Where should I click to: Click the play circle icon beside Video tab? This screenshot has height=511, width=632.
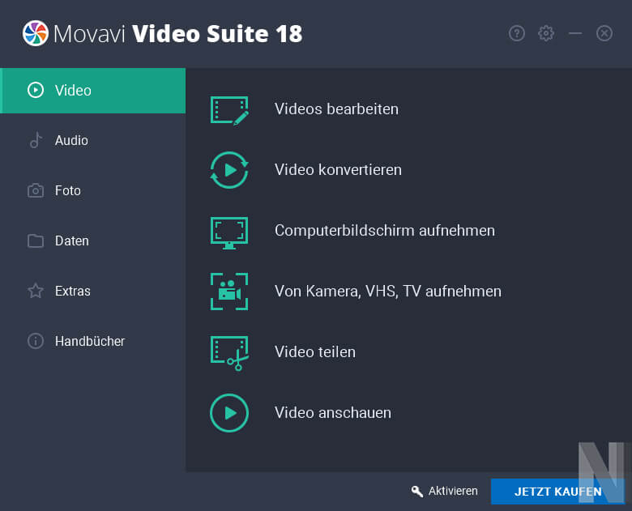(x=36, y=90)
